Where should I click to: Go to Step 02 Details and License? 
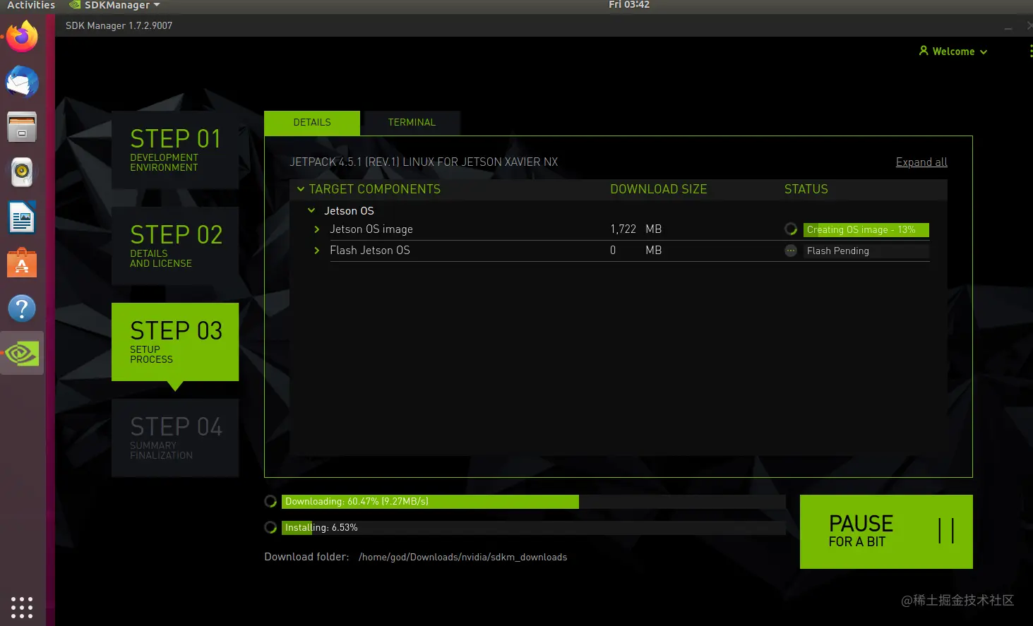(175, 246)
